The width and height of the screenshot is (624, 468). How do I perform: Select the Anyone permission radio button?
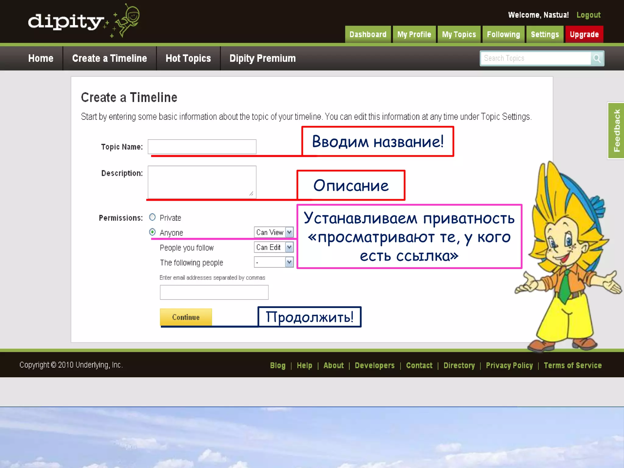152,232
